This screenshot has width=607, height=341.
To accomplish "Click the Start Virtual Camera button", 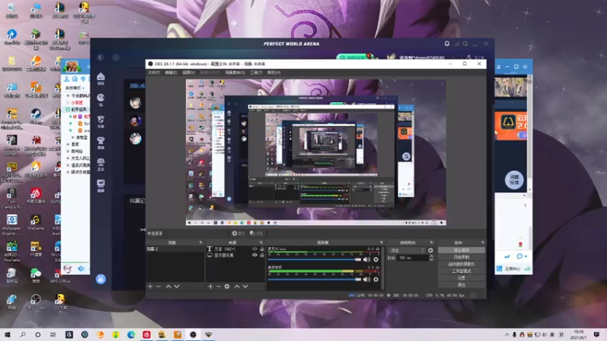I will tap(461, 264).
